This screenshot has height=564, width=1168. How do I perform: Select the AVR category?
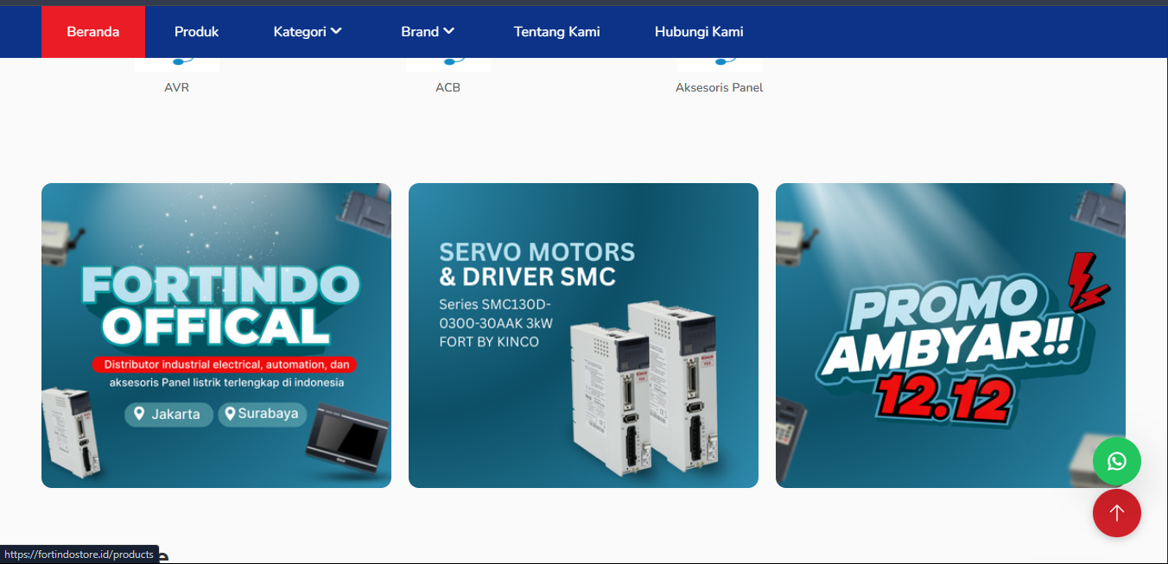[x=177, y=87]
